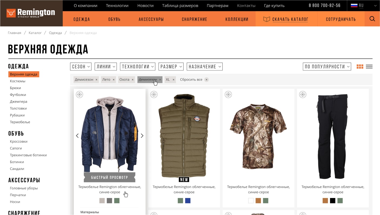Click the season badge on blue jacket card

pos(79,95)
